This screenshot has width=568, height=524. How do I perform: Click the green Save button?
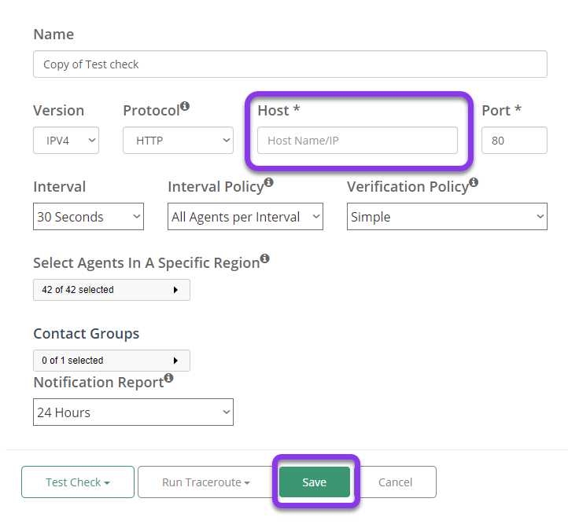tap(315, 482)
